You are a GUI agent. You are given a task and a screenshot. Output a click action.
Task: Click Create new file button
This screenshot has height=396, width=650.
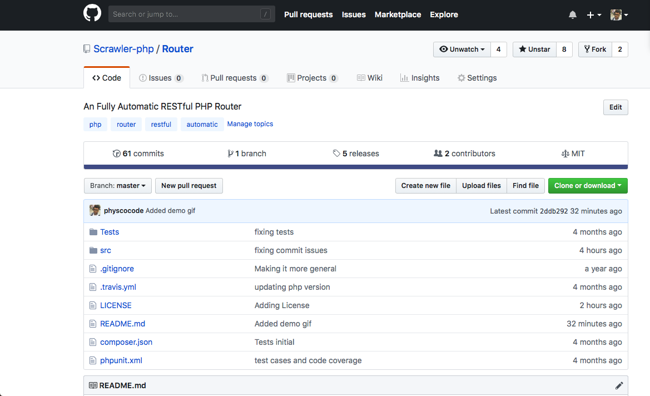[x=426, y=186]
